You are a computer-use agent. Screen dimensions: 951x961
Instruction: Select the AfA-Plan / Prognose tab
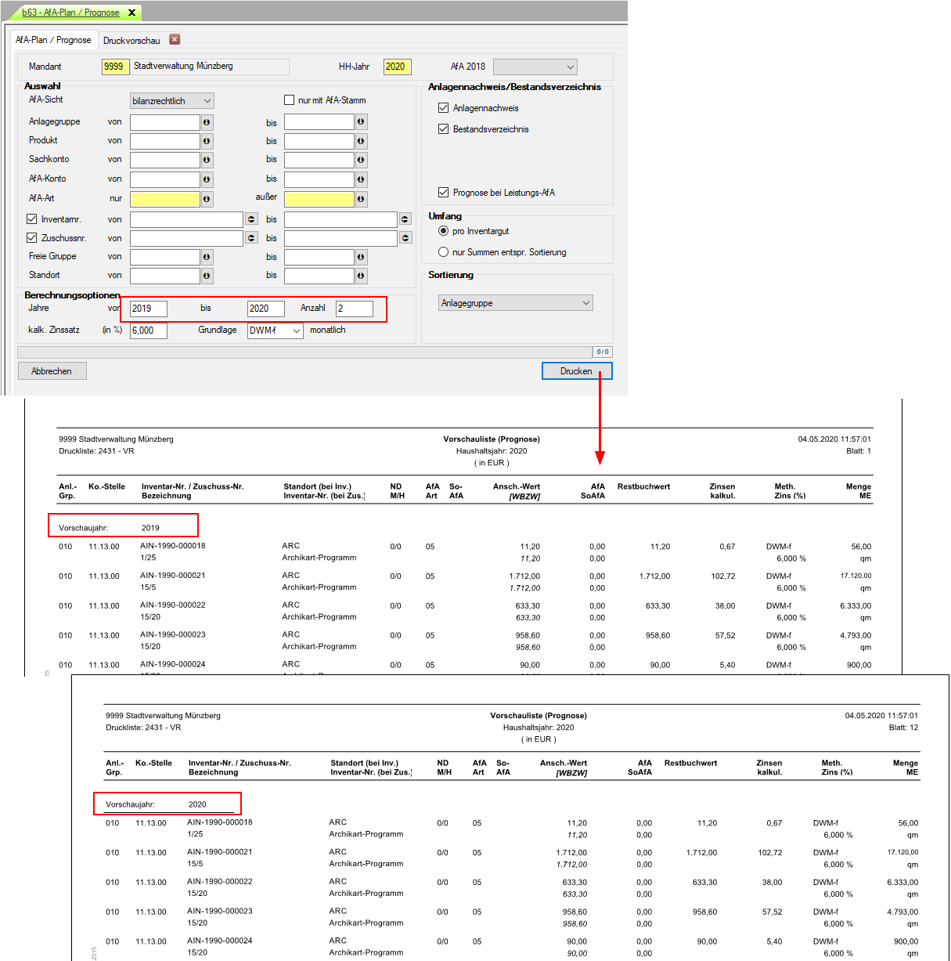53,40
